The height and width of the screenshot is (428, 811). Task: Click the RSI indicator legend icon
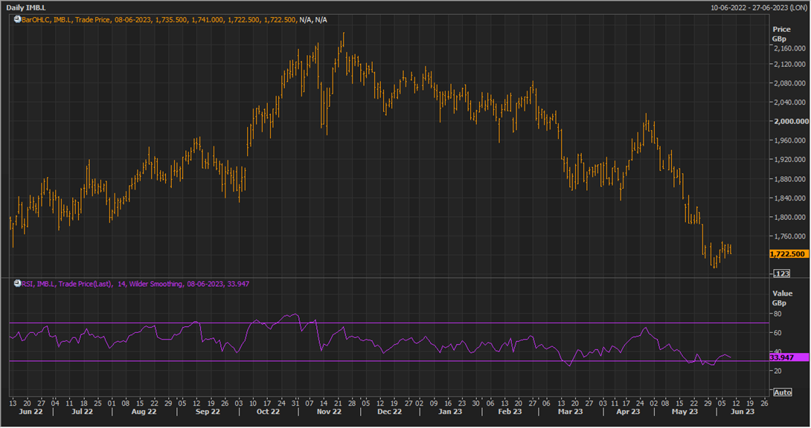pos(17,283)
